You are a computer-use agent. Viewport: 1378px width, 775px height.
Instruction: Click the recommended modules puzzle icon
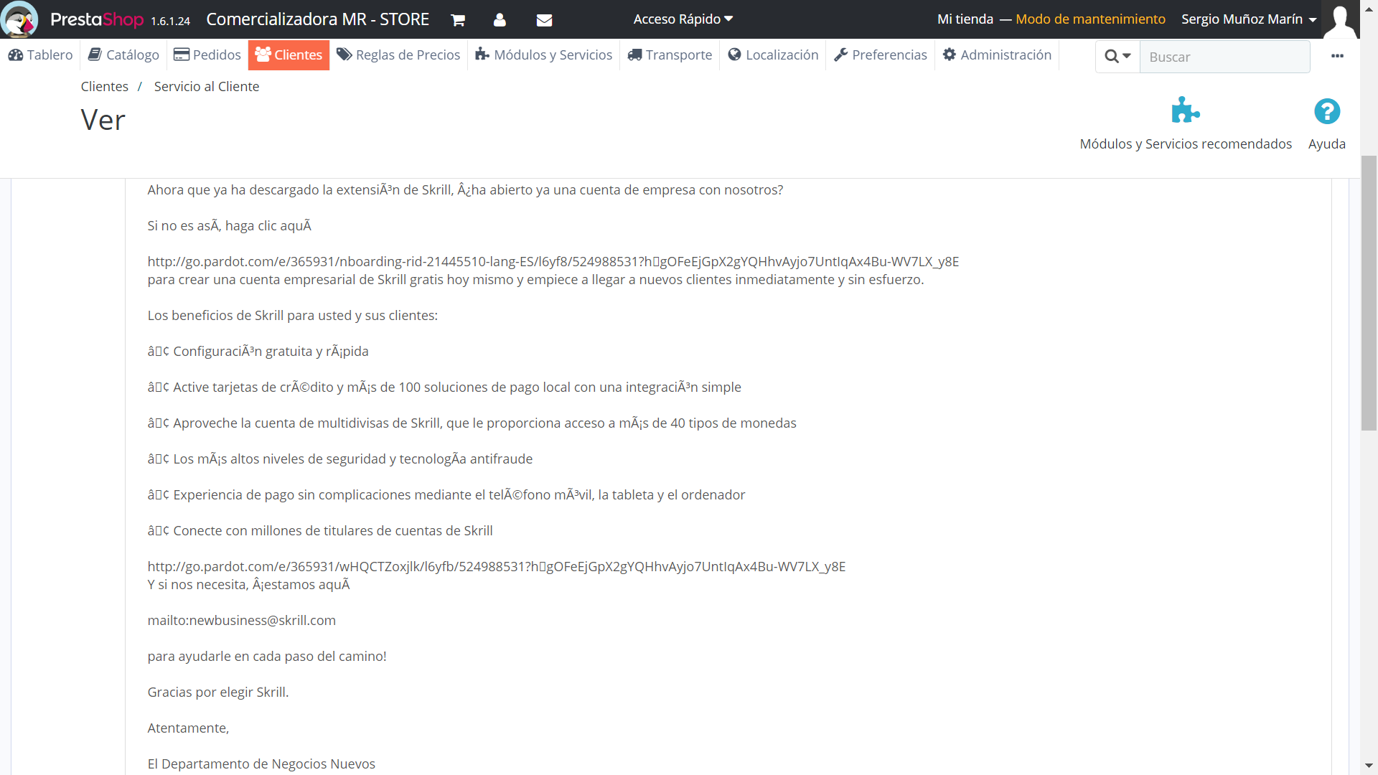[1185, 111]
